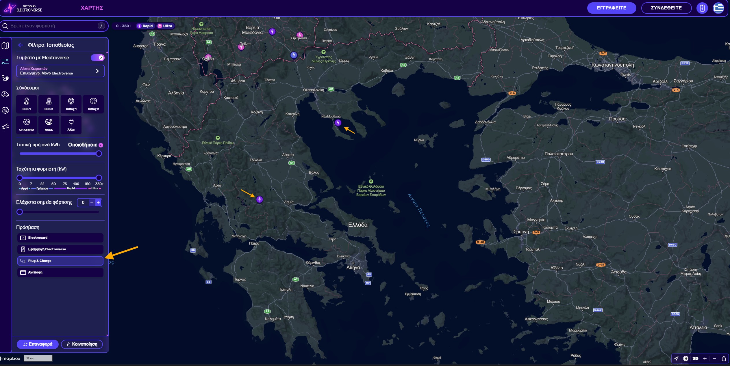This screenshot has height=366, width=730.
Task: Focus the Βρείτε έναν φορτιστή search field
Action: [x=54, y=26]
